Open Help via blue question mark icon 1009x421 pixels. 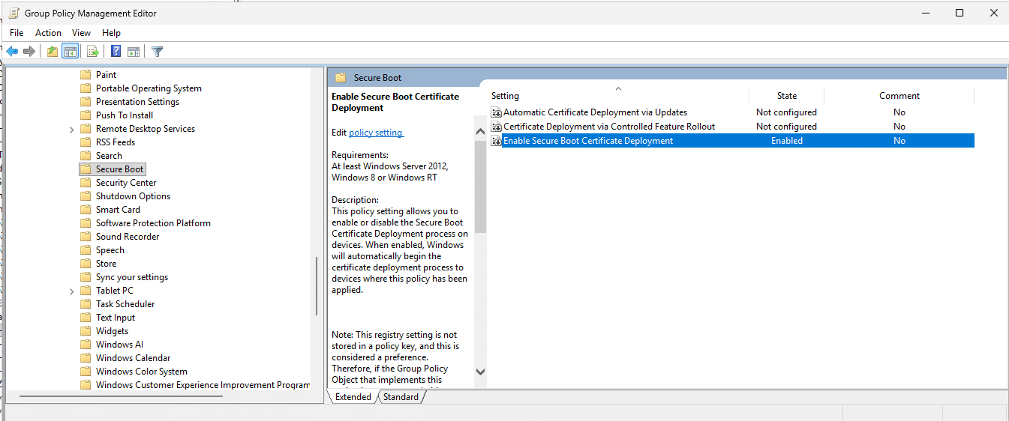[116, 52]
